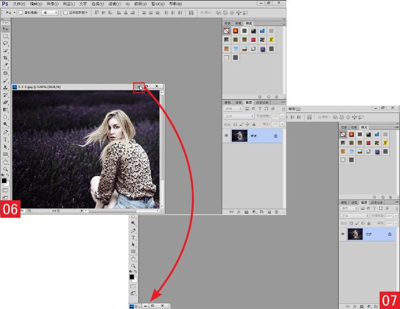The width and height of the screenshot is (400, 309).
Task: Select the Zoom tool in upper window toolbox
Action: [6, 169]
